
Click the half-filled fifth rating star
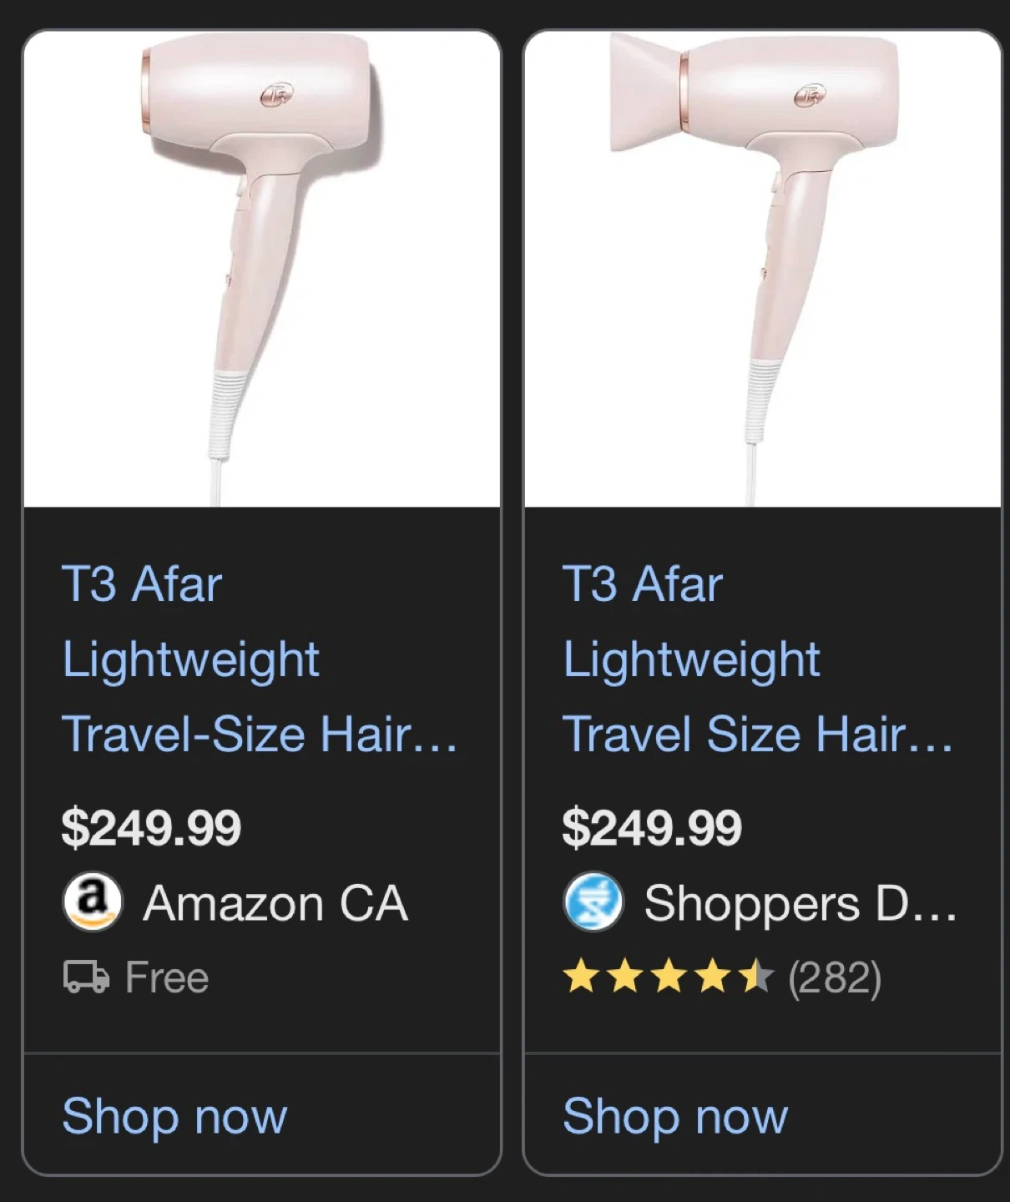tap(757, 977)
